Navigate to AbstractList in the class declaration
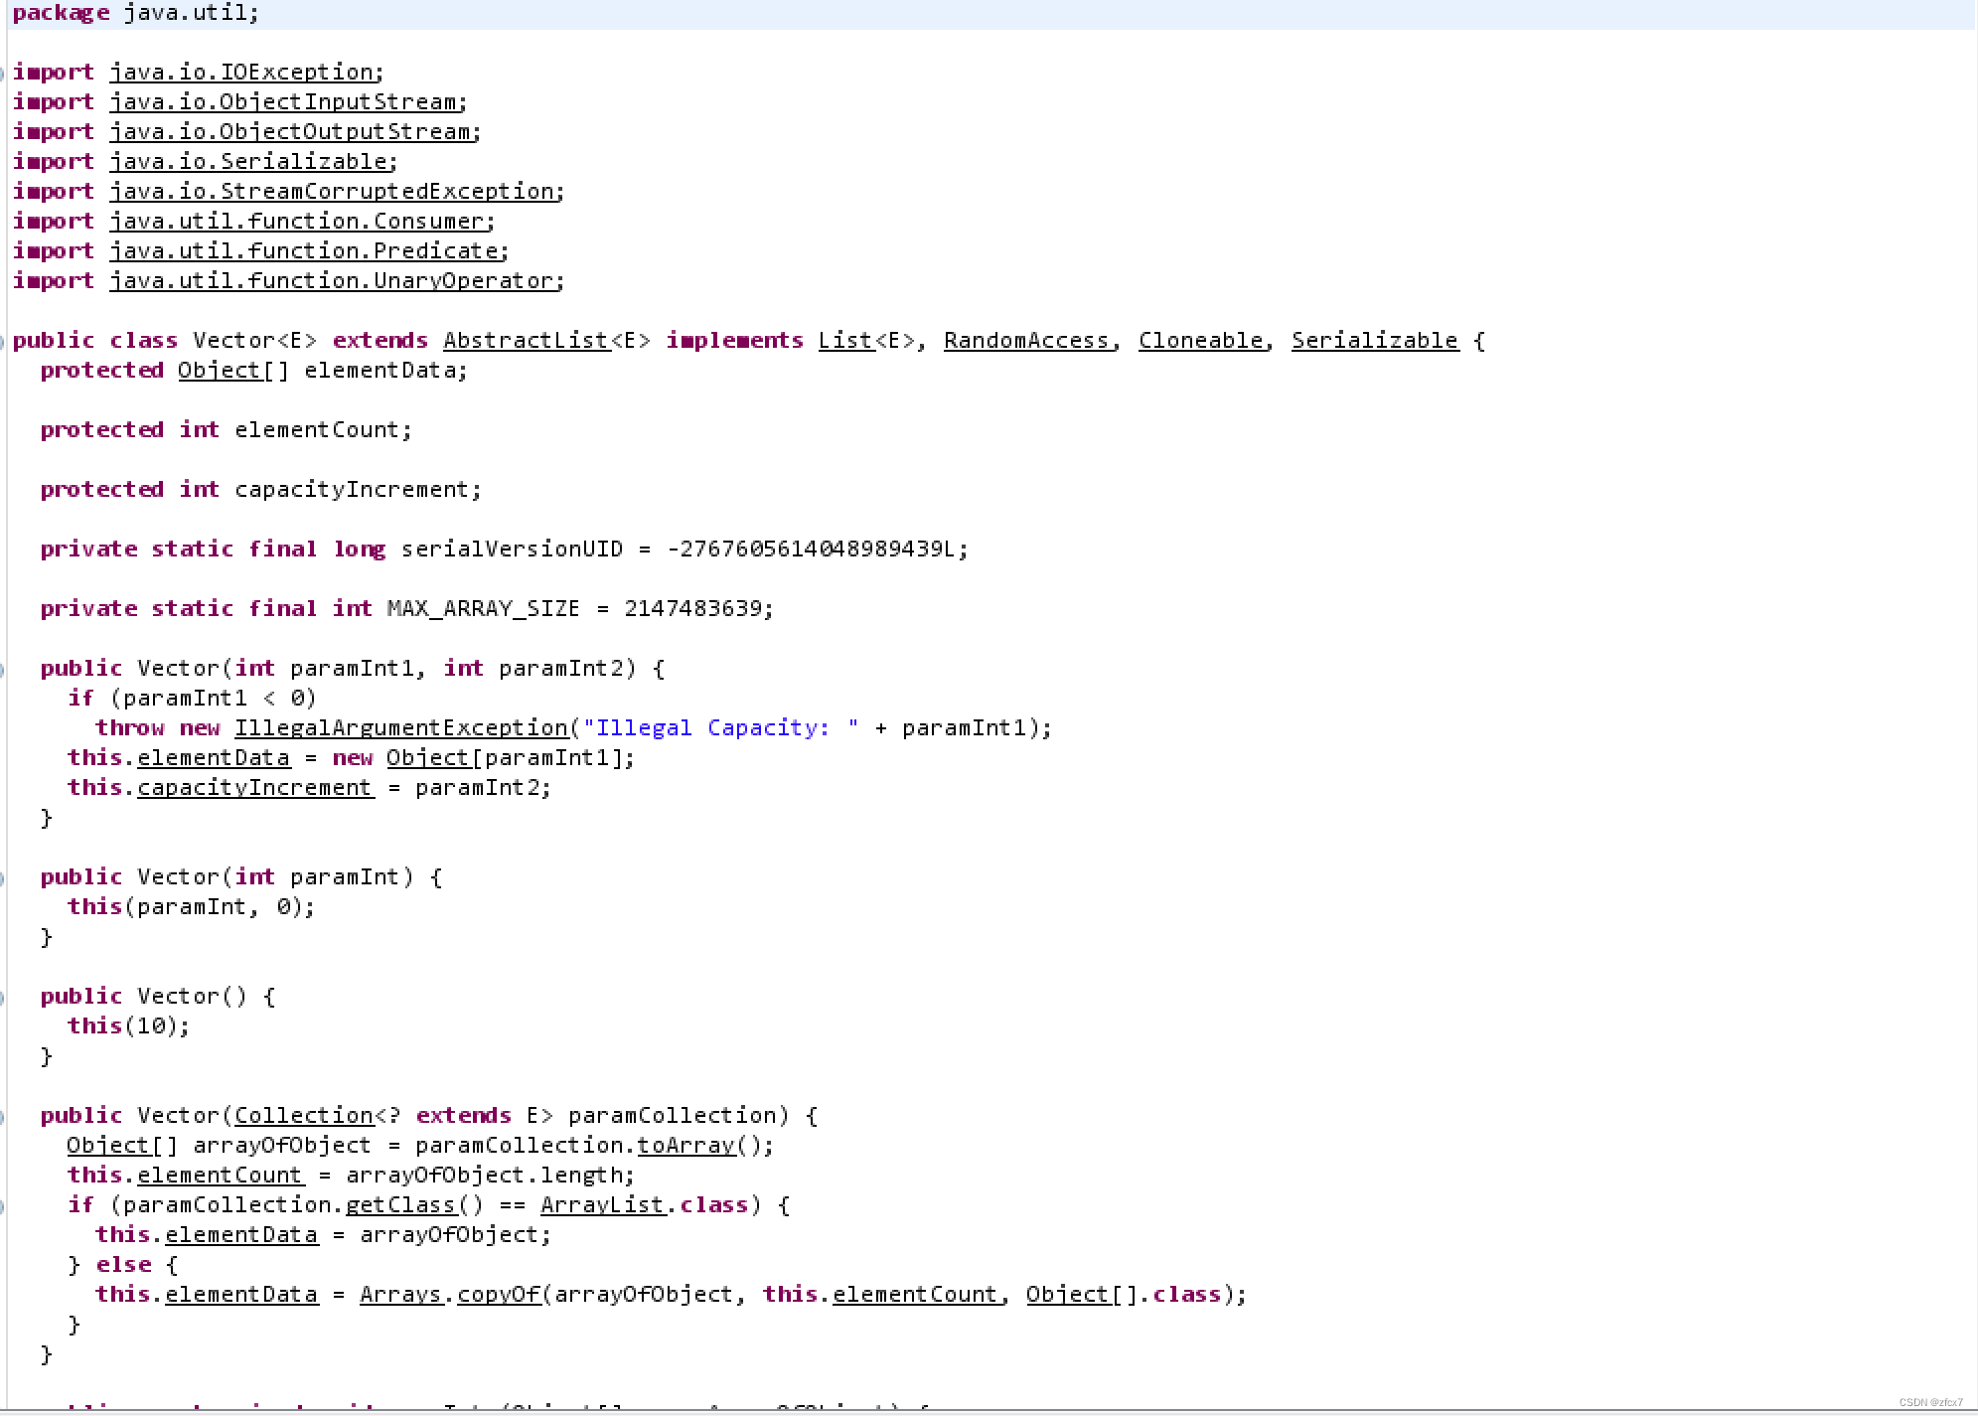1978x1416 pixels. click(526, 341)
